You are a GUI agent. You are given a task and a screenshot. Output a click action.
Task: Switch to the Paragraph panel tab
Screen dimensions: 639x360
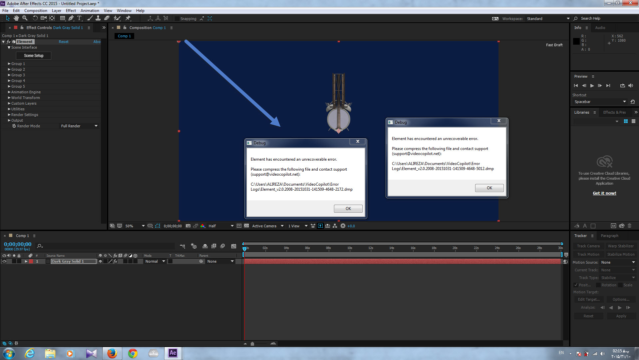pos(609,236)
